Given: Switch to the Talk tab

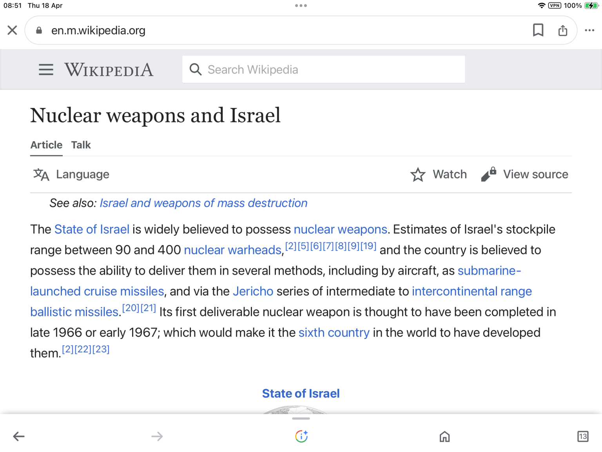Looking at the screenshot, I should 81,145.
